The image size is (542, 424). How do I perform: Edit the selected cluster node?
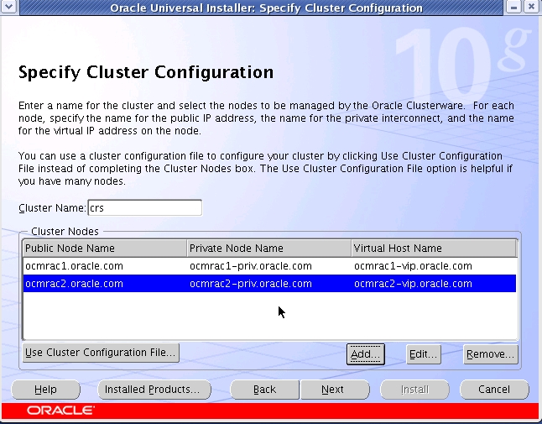[x=424, y=354]
